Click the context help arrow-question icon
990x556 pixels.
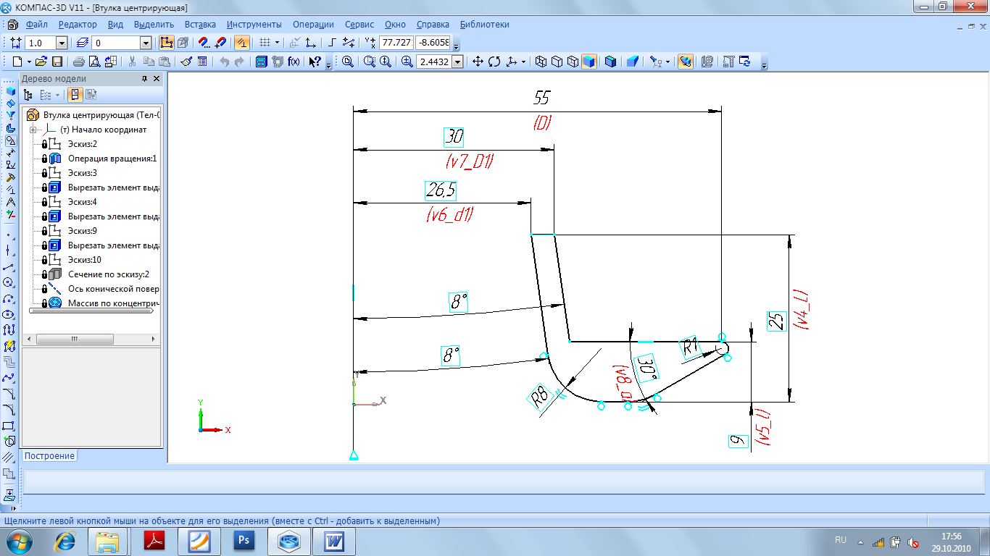point(315,62)
